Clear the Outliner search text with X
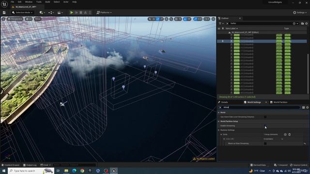The width and height of the screenshot is (310, 174). [x=227, y=24]
